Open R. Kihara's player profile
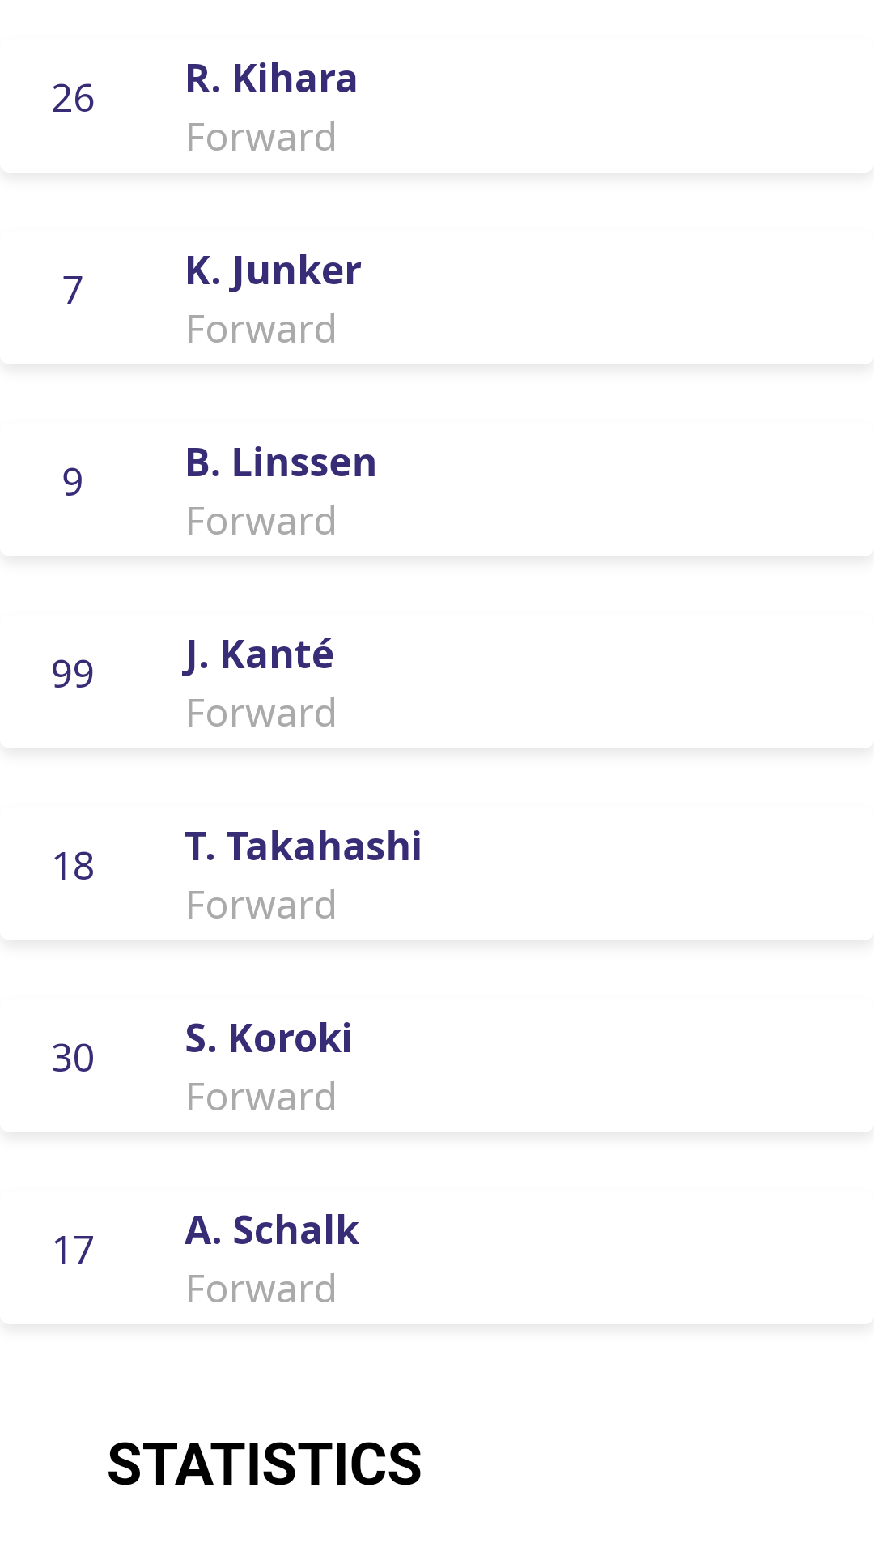 [x=271, y=79]
